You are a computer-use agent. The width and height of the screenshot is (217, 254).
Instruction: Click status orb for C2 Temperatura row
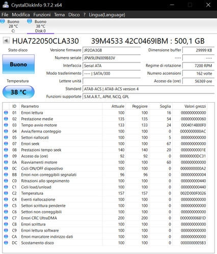(x=6, y=193)
